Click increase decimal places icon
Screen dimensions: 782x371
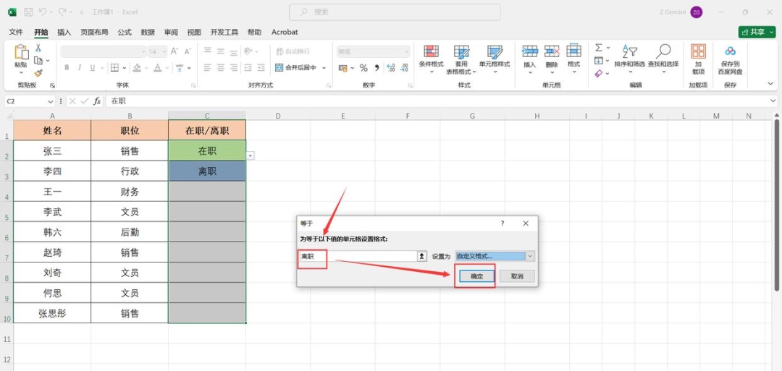click(x=391, y=68)
